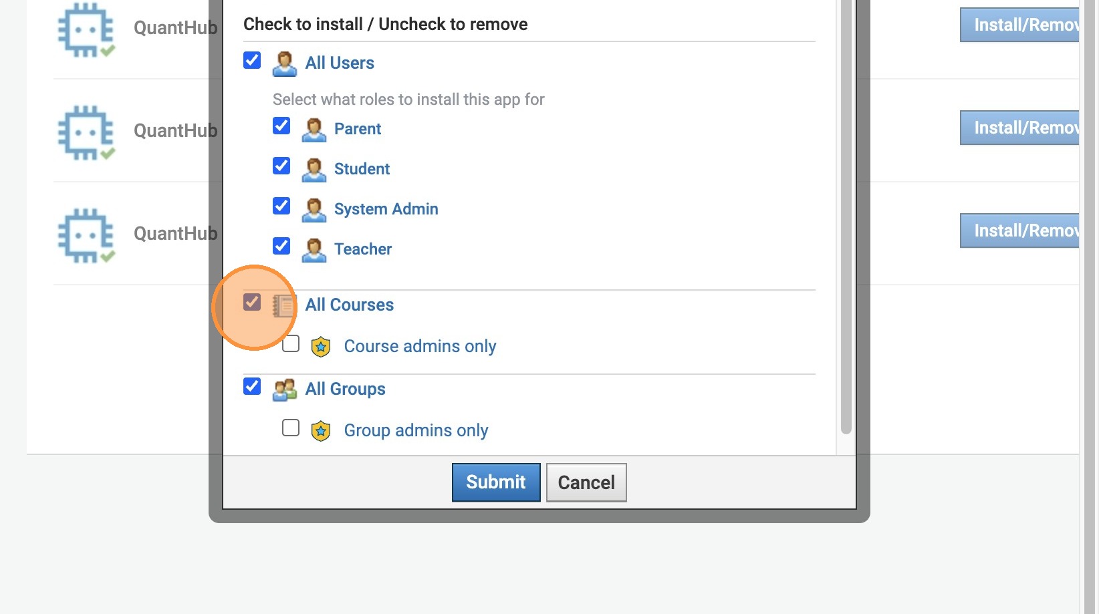The height and width of the screenshot is (614, 1099).
Task: Click the Parent role icon
Action: pos(314,130)
